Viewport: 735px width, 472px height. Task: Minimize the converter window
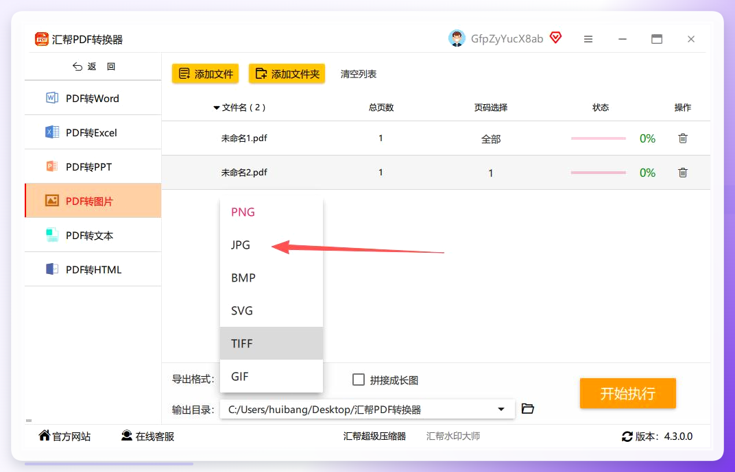623,39
